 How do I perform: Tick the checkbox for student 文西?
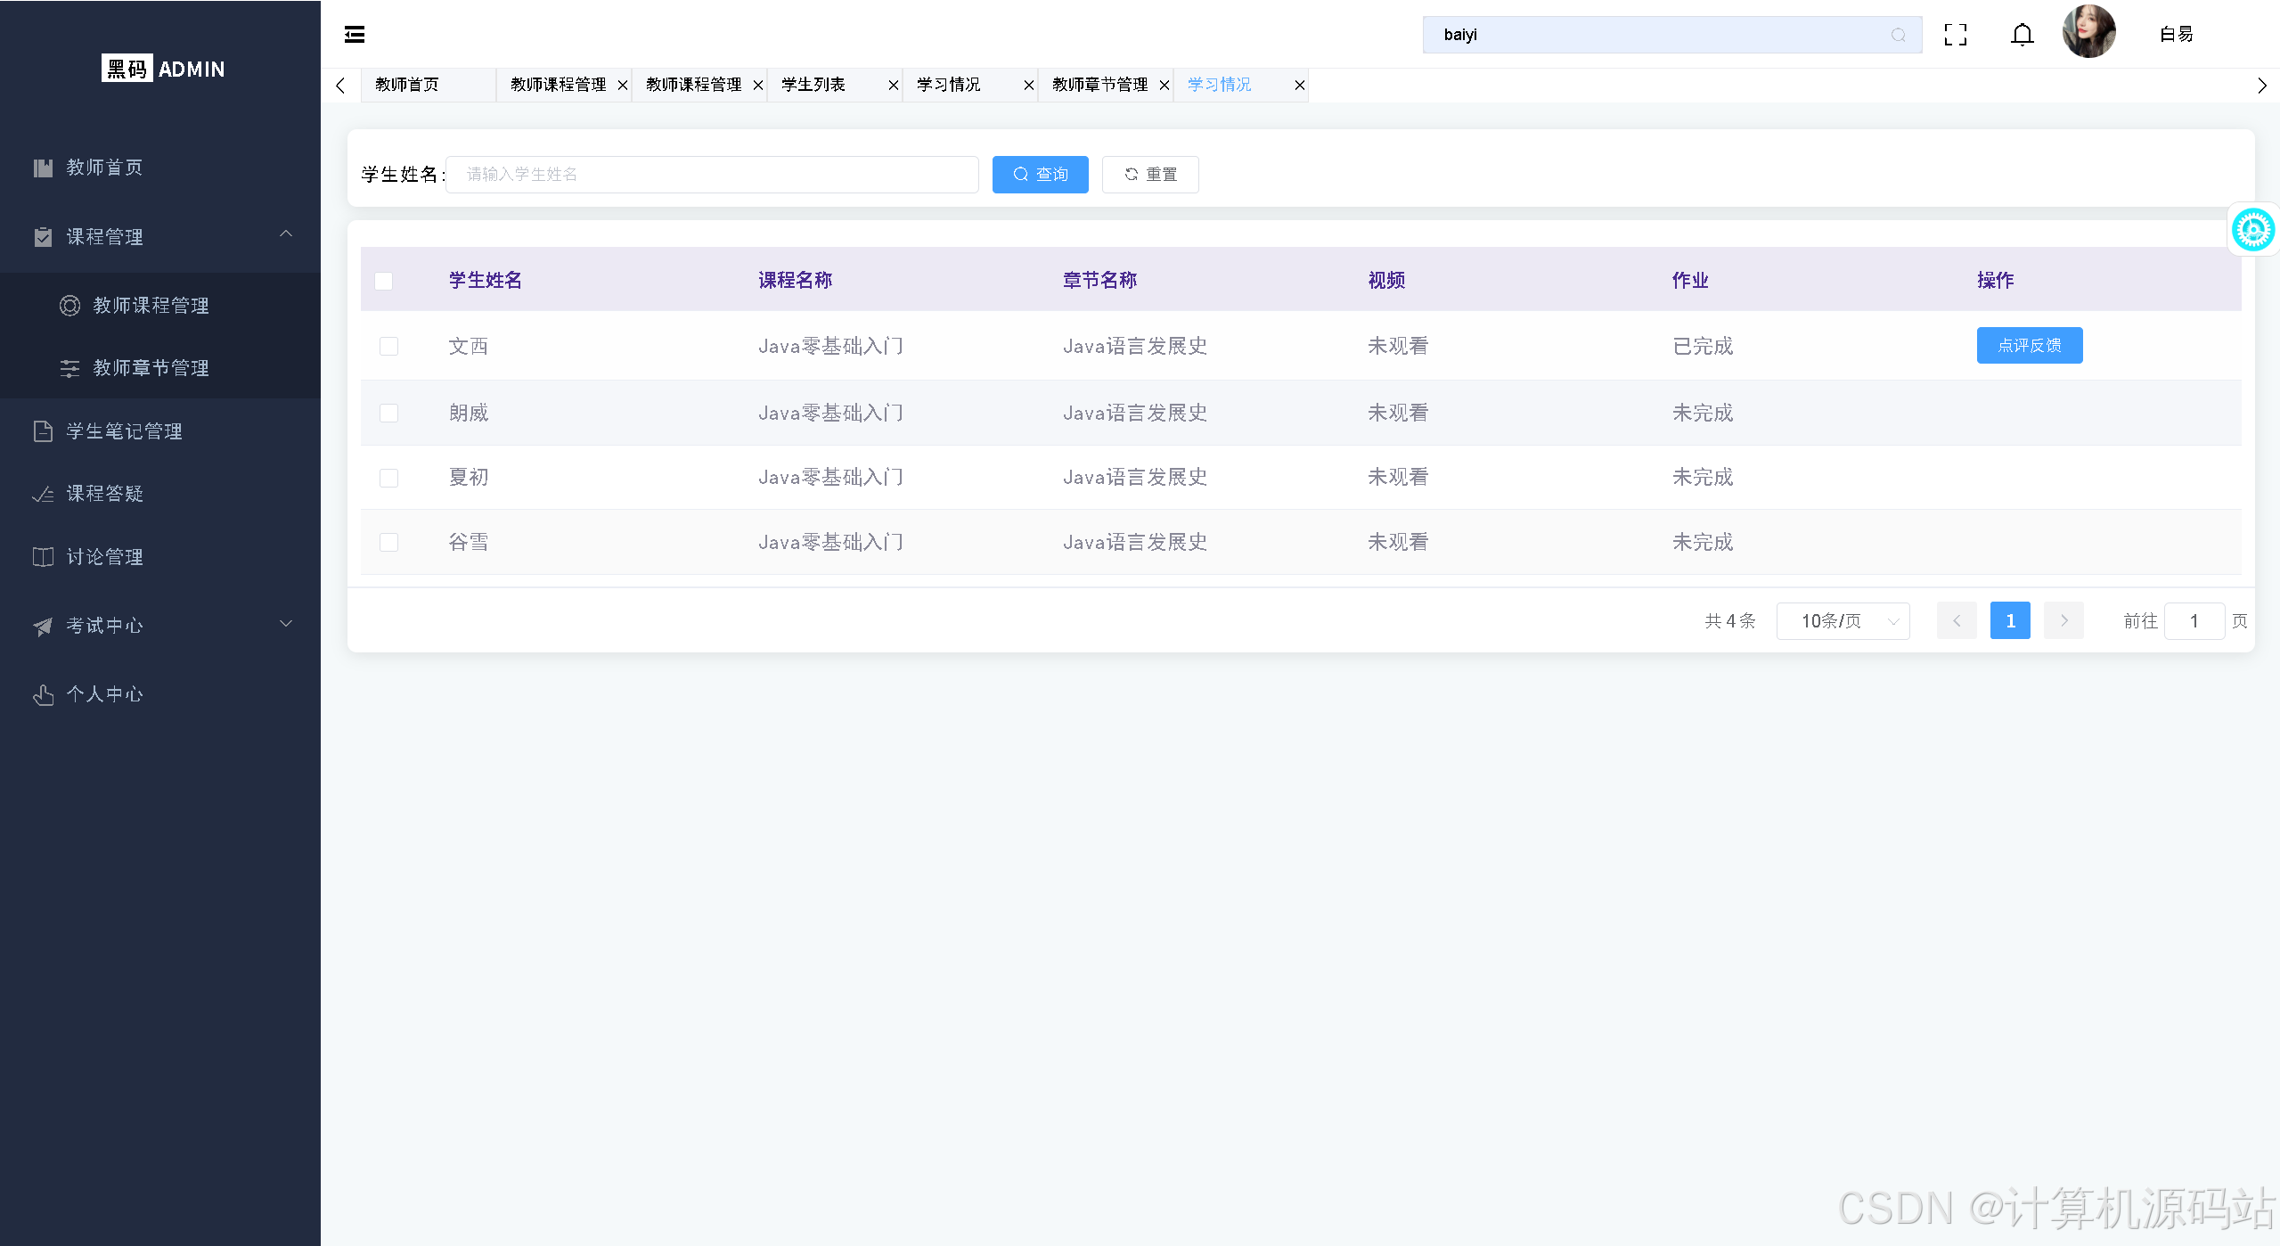[388, 346]
